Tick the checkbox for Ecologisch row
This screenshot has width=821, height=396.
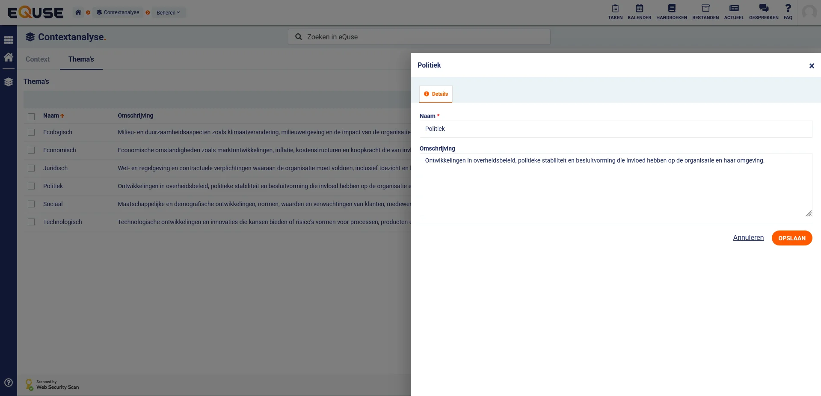(x=31, y=132)
